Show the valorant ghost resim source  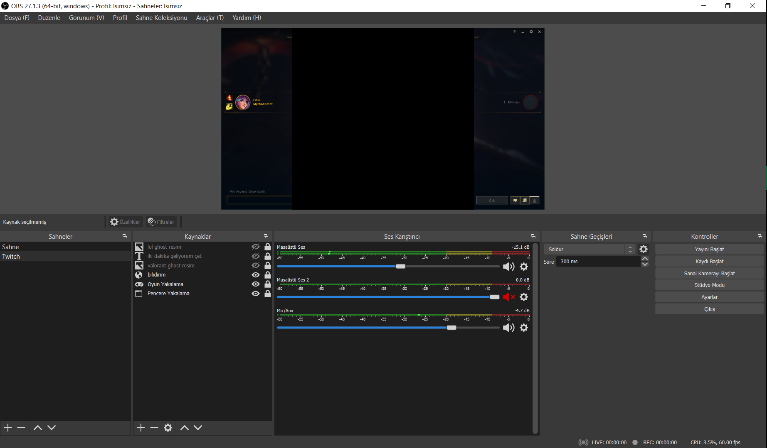[256, 265]
